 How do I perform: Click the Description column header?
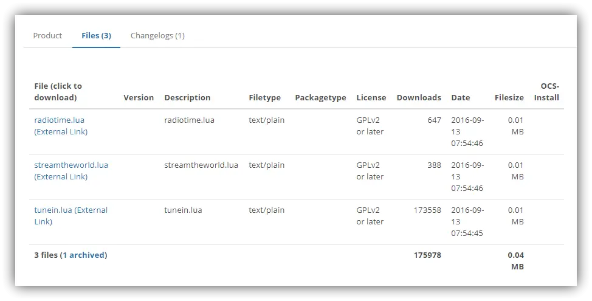coord(187,97)
